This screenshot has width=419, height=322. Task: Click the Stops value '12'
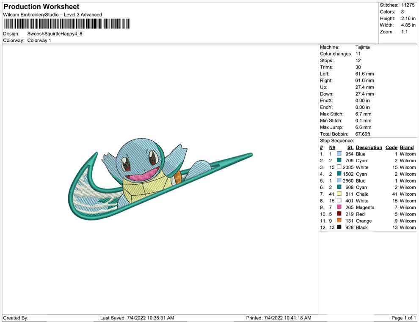click(x=358, y=60)
